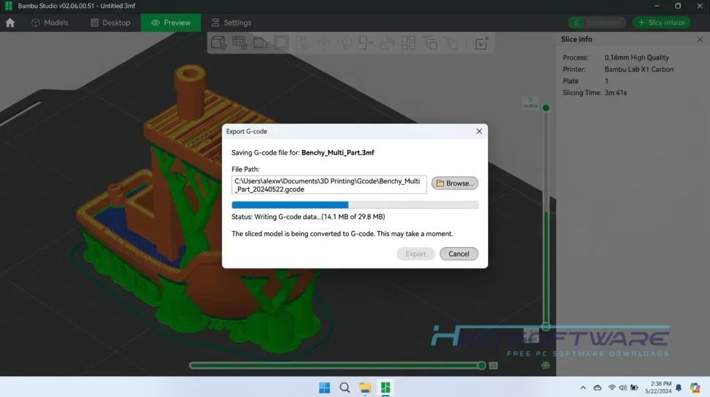Open the notifications bell icon

[x=678, y=387]
